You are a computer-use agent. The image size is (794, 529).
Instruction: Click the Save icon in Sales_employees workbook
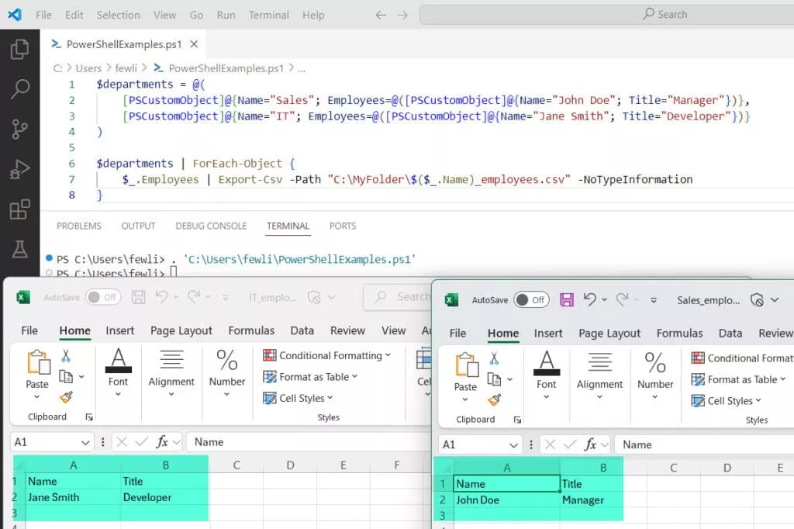[x=567, y=299]
